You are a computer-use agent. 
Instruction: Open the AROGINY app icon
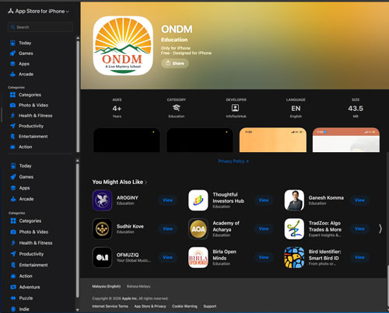pyautogui.click(x=102, y=200)
